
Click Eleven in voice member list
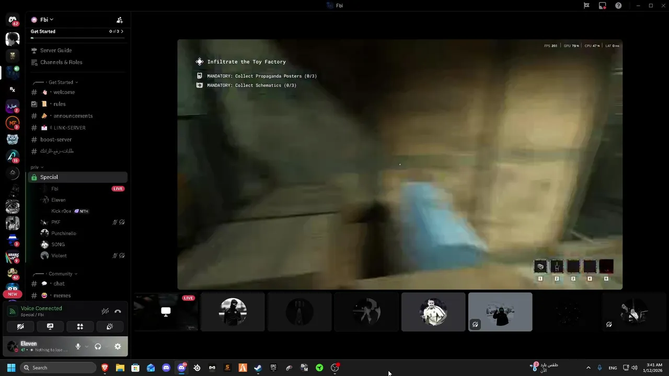pos(83,200)
